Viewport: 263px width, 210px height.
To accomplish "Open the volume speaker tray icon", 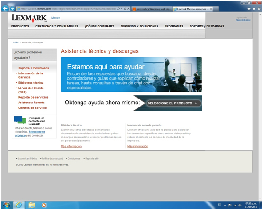I will tap(240, 205).
